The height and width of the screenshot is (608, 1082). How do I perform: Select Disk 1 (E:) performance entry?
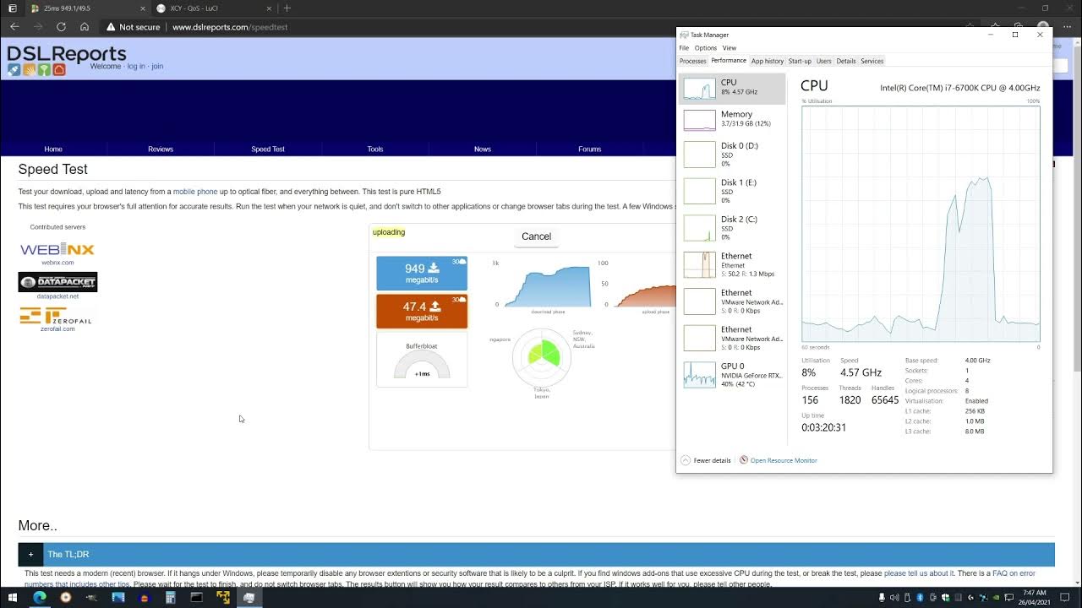(732, 191)
